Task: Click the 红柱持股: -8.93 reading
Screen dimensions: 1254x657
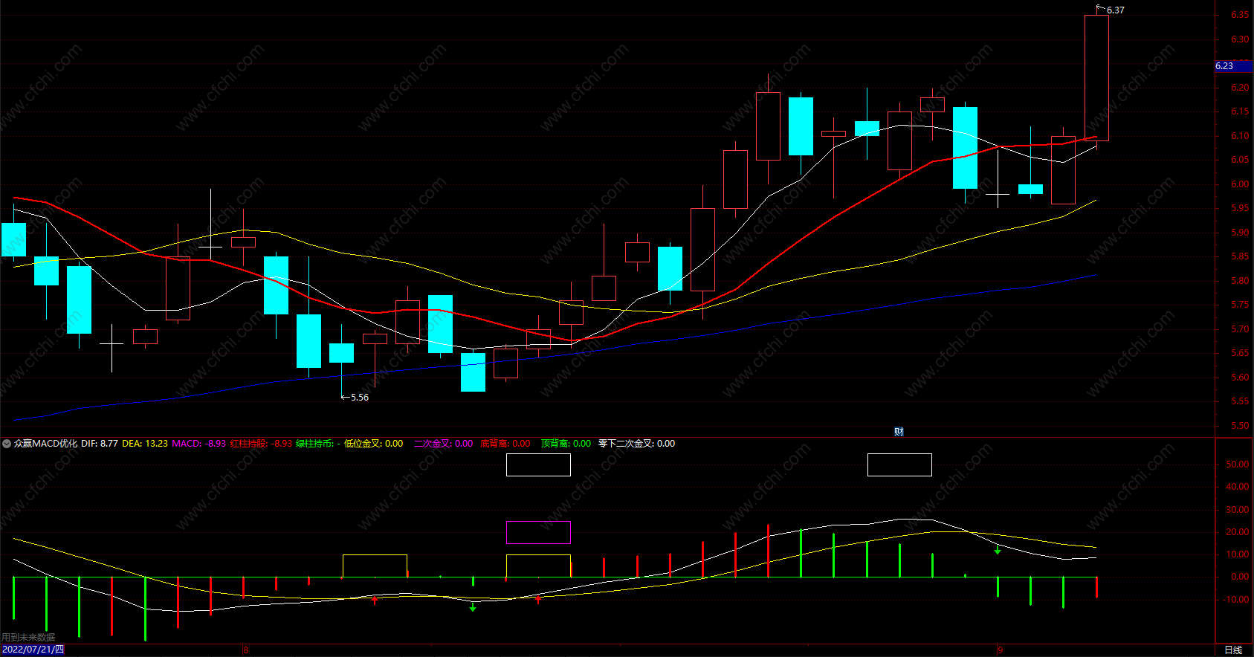Action: tap(261, 444)
